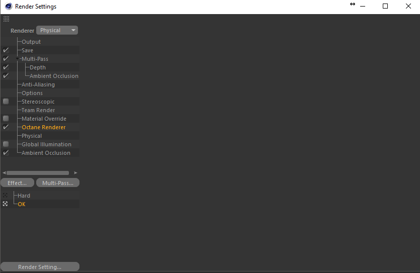This screenshot has width=420, height=273.
Task: Enable the Global Illumination checkbox
Action: tap(6, 144)
